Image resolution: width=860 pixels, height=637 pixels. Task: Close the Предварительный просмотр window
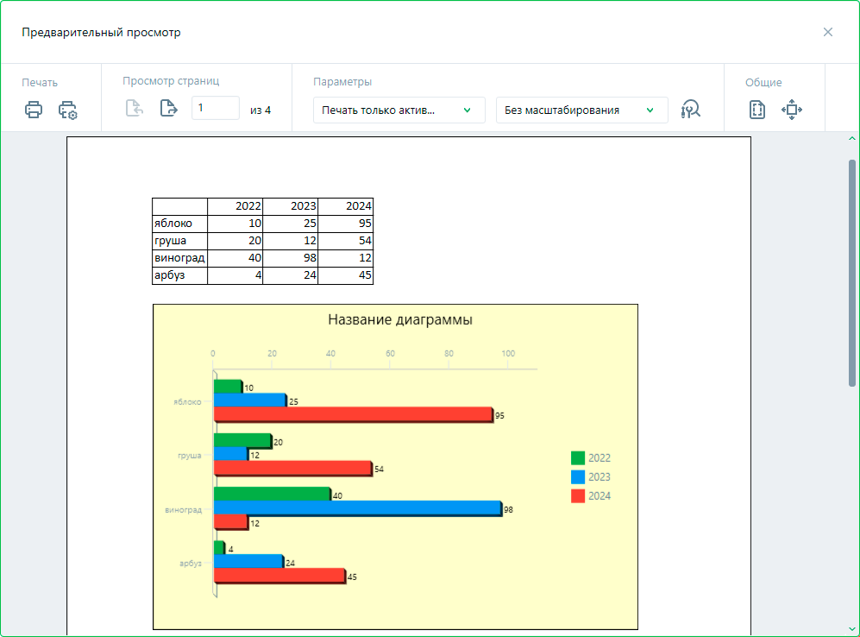pos(828,32)
